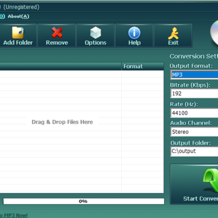This screenshot has height=218, width=218.
Task: Select the Output Format MP3 combo box
Action: [x=194, y=74]
